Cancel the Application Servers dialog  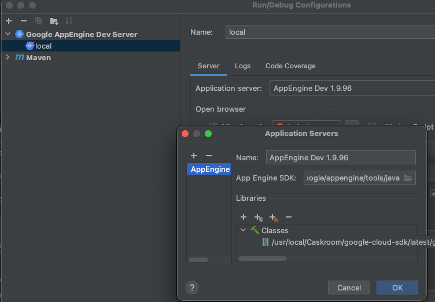(x=349, y=288)
